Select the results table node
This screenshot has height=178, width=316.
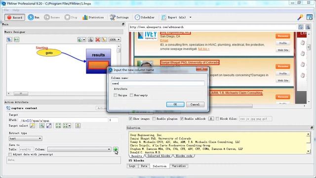98,55
